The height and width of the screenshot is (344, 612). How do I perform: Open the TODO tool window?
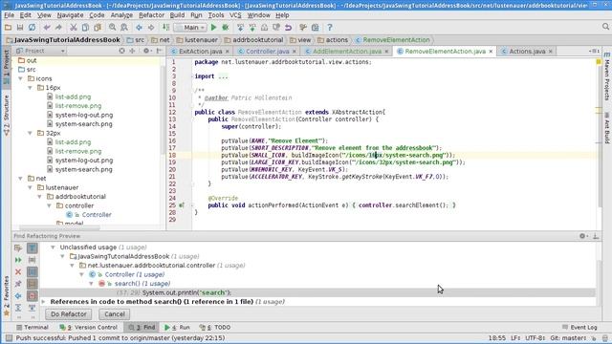point(215,327)
